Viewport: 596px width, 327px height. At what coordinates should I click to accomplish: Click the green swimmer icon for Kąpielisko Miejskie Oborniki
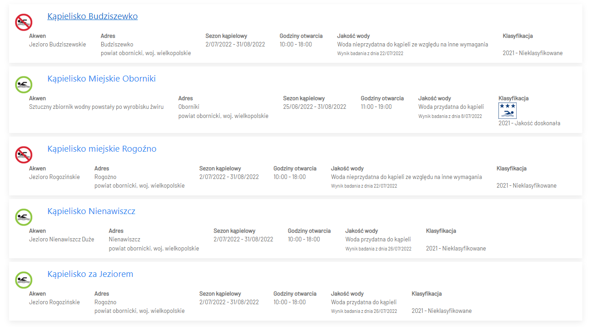tap(23, 84)
